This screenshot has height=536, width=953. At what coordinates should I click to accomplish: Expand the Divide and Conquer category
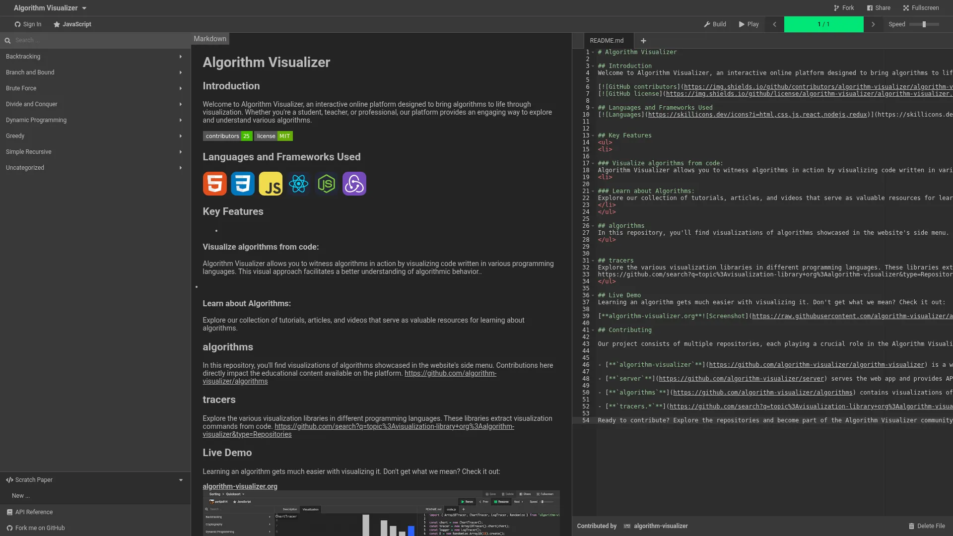click(x=95, y=104)
